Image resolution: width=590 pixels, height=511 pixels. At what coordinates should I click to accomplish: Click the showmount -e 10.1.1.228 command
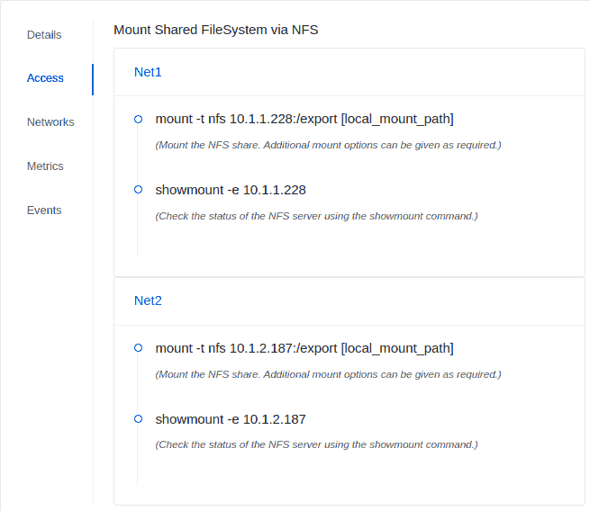(231, 190)
